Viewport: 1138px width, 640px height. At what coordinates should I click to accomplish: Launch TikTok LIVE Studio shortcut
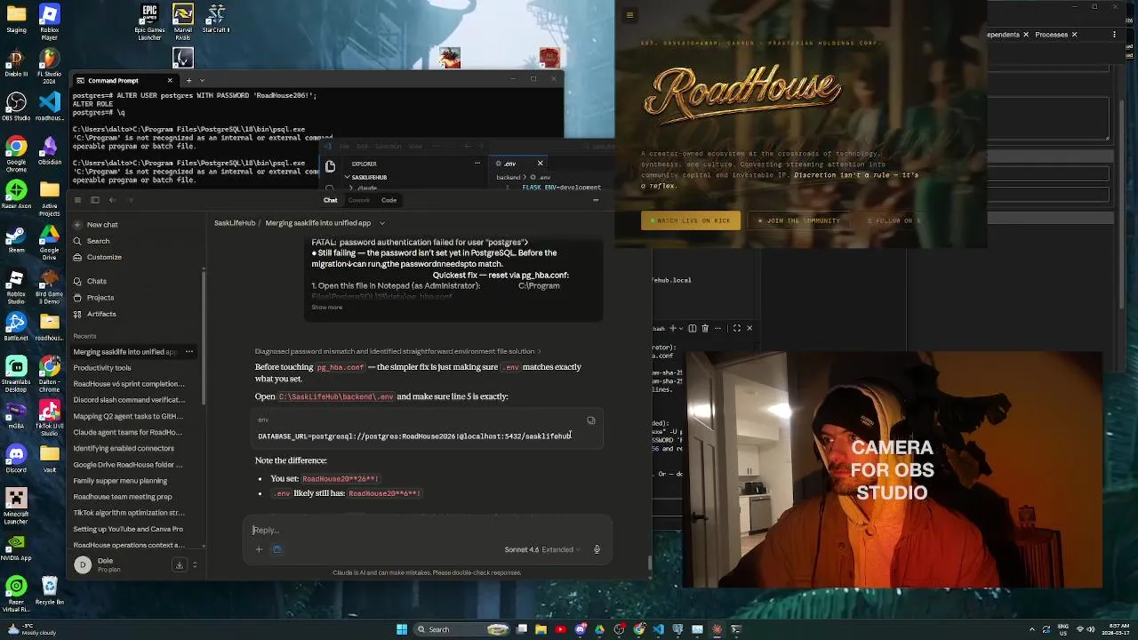(x=50, y=416)
